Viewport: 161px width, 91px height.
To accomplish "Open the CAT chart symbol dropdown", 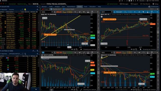I will pos(52,53).
